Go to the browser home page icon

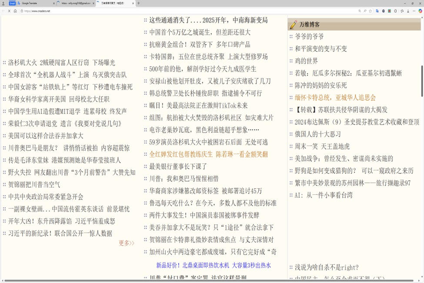(15, 11)
